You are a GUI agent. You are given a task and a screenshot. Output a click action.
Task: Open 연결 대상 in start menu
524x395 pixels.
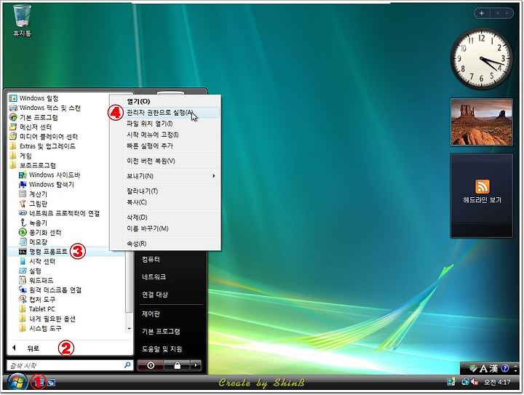[x=155, y=295]
